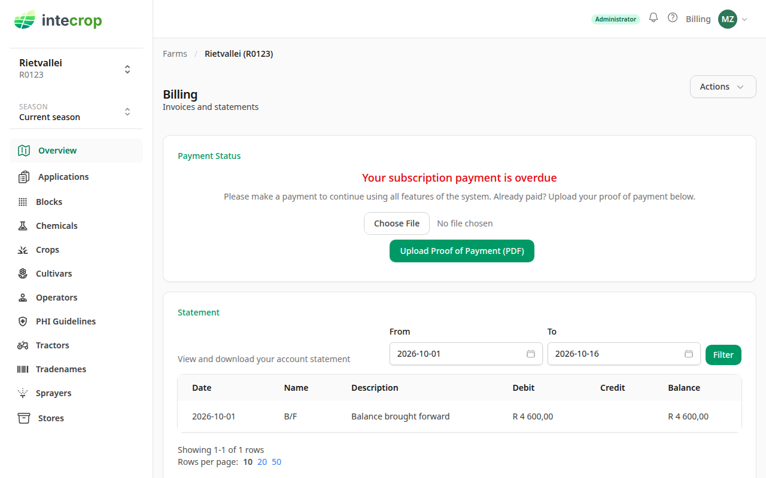Image resolution: width=766 pixels, height=478 pixels.
Task: Click the intecrop logo icon
Action: 25,20
